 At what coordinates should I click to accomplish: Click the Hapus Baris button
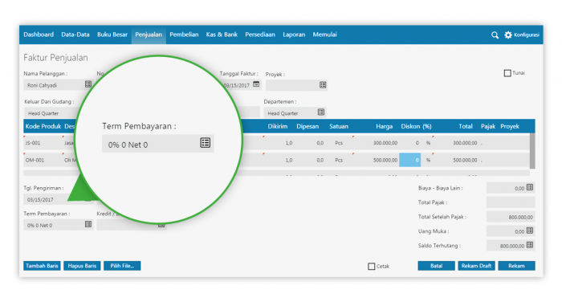pos(82,266)
